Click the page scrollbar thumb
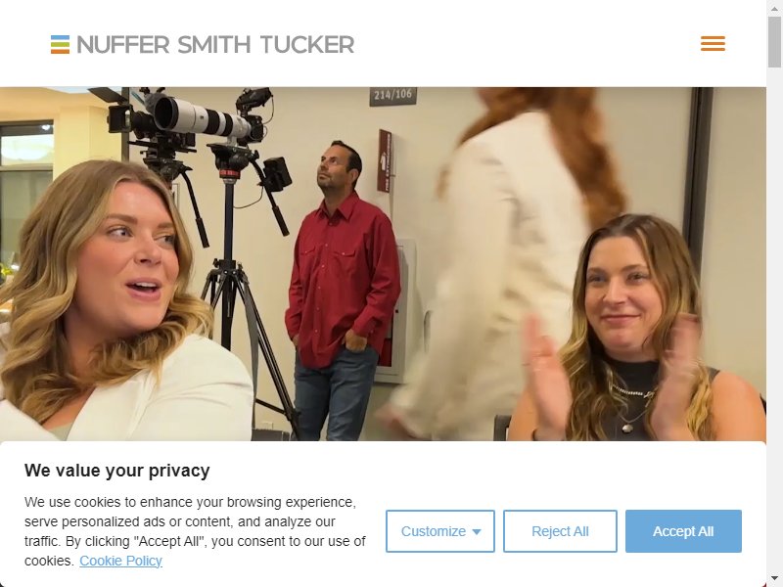Screen dimensions: 783x587 coord(774,41)
